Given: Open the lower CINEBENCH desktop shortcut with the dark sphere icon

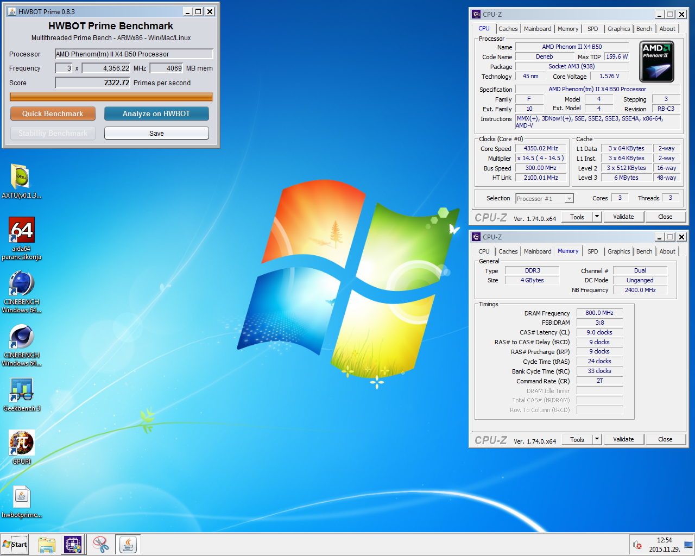Looking at the screenshot, I should click(x=21, y=345).
